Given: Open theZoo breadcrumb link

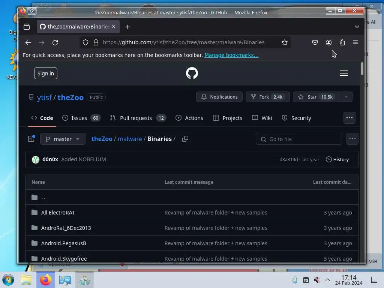Looking at the screenshot, I should [102, 139].
